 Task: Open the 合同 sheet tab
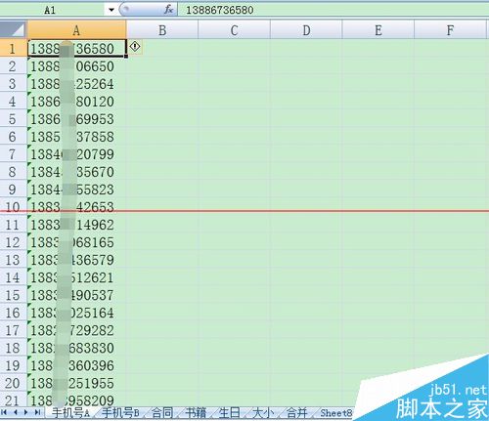[162, 413]
